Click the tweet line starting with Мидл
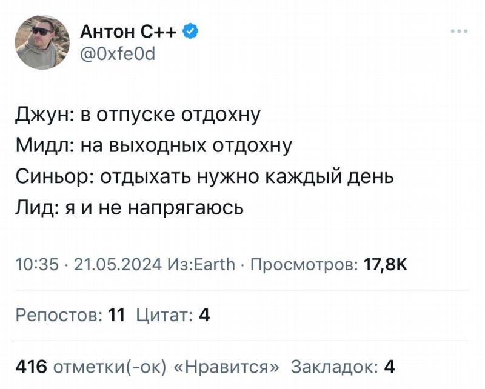Image resolution: width=485 pixels, height=389 pixels. [154, 145]
